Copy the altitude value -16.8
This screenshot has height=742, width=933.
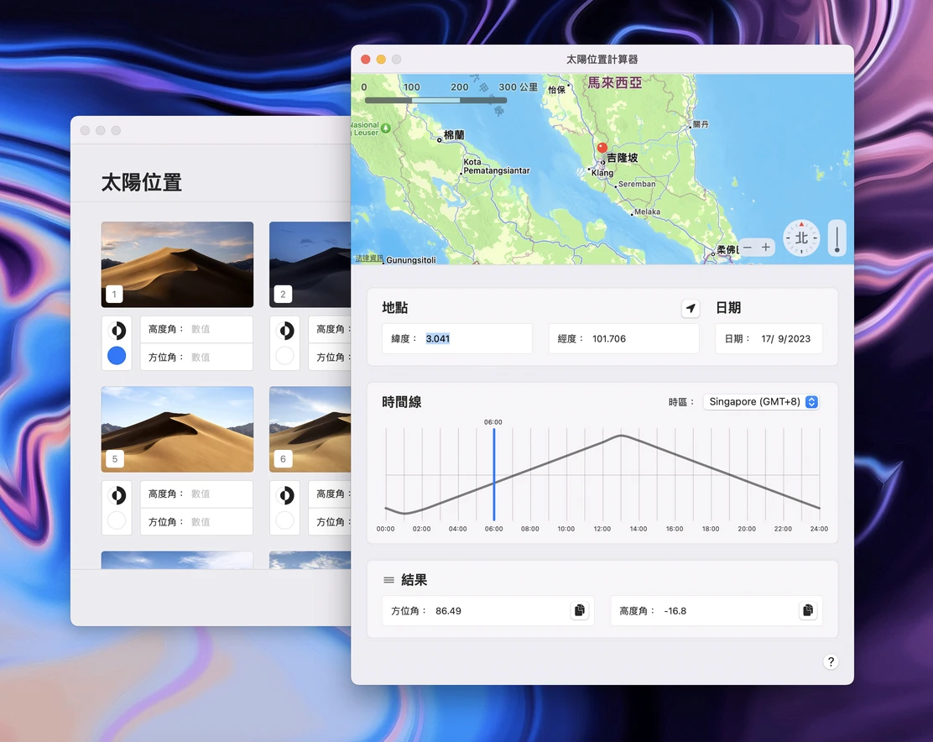pos(807,610)
